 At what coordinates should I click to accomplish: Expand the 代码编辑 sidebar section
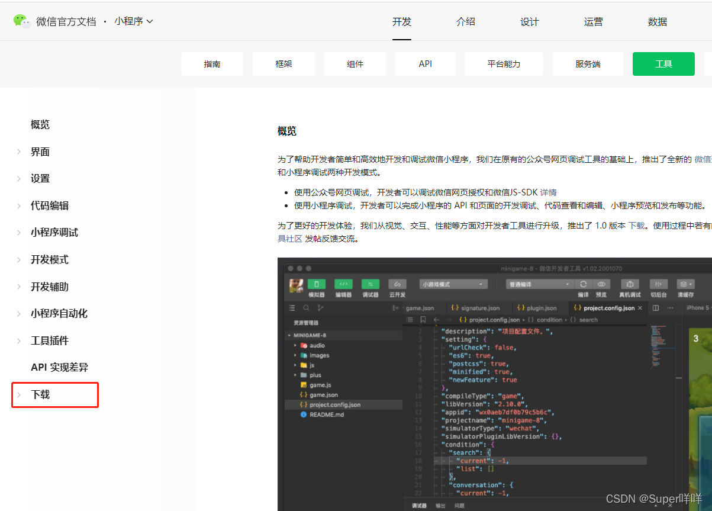pos(50,206)
